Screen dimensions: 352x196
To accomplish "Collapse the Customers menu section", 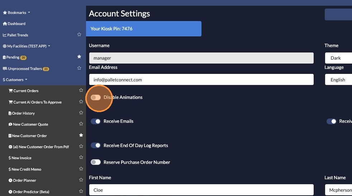I will click(15, 80).
